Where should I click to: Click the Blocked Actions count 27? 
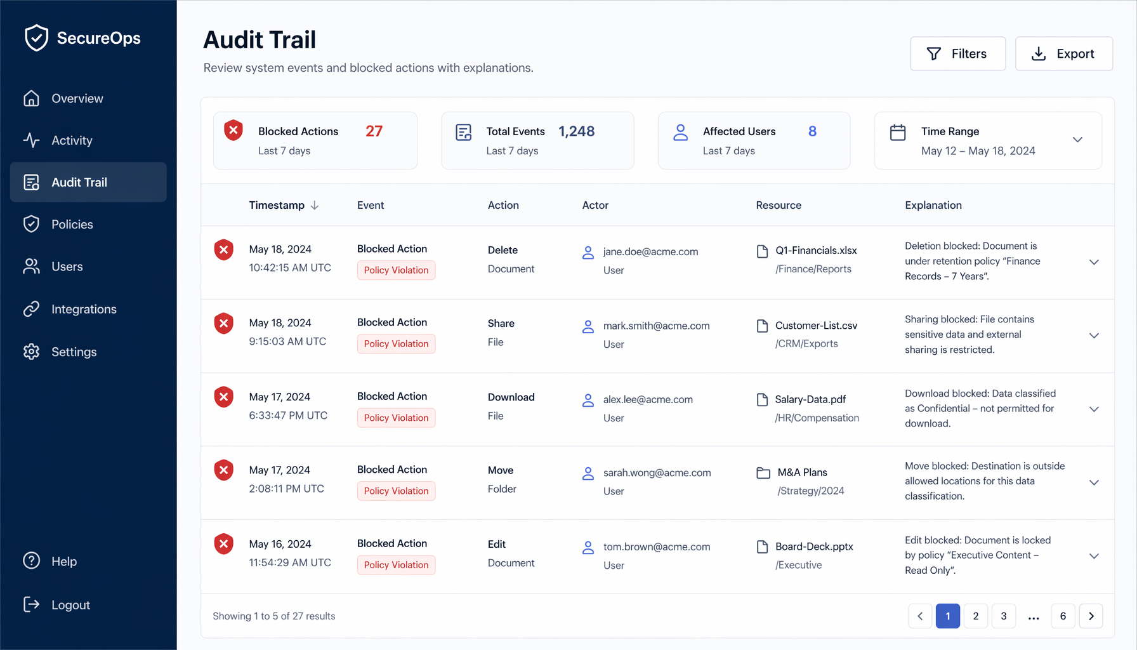click(x=374, y=131)
